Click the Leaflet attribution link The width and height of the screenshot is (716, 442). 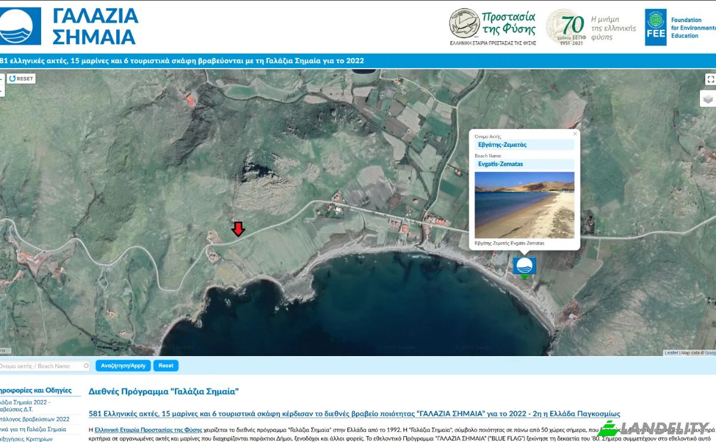671,353
